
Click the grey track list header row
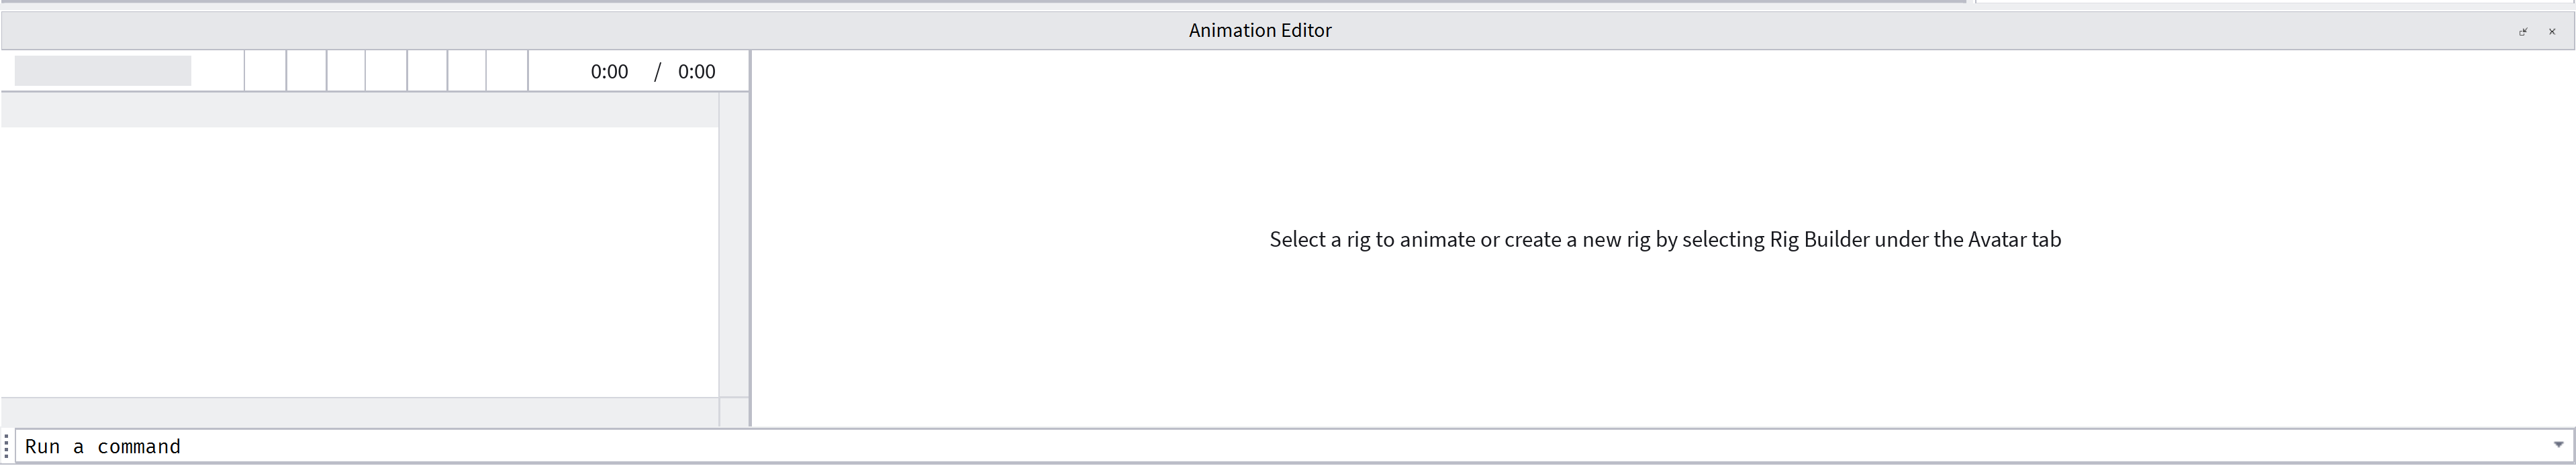[359, 111]
